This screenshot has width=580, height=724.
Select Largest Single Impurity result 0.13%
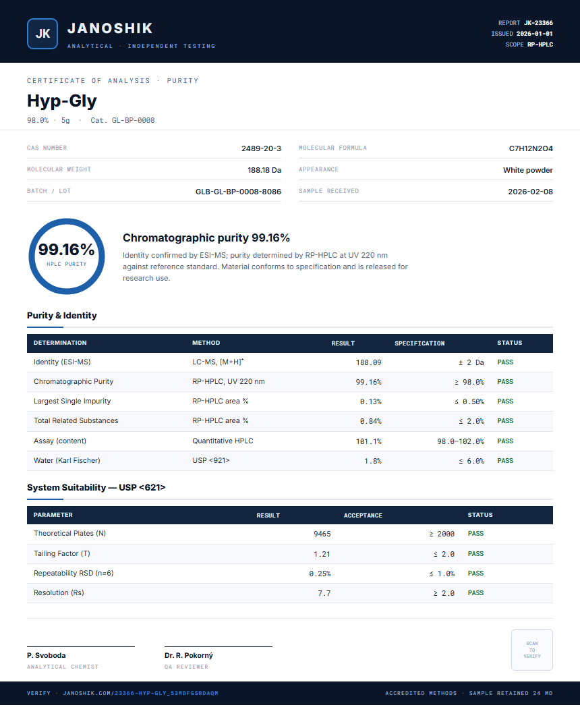click(x=370, y=401)
